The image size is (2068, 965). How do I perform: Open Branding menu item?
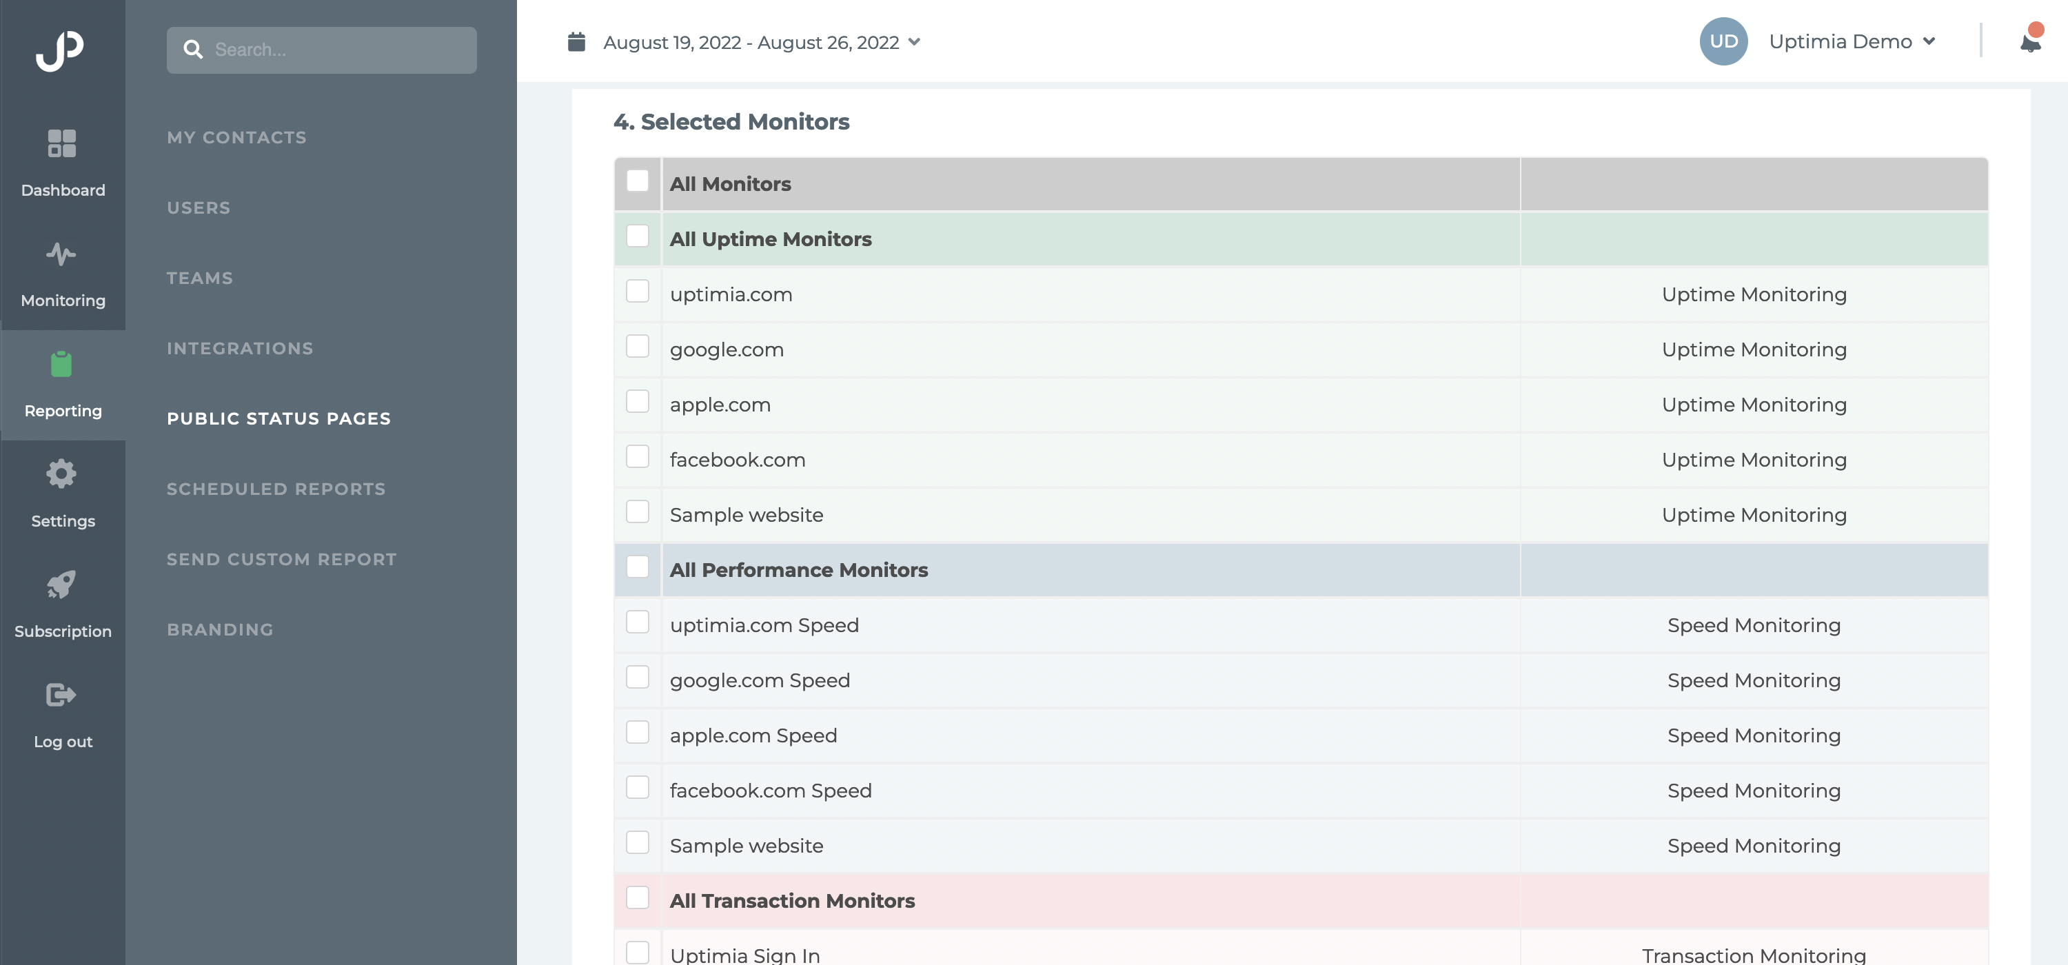point(220,630)
